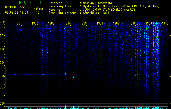
Task: Click the 1909 time marker
Action: click(149, 23)
